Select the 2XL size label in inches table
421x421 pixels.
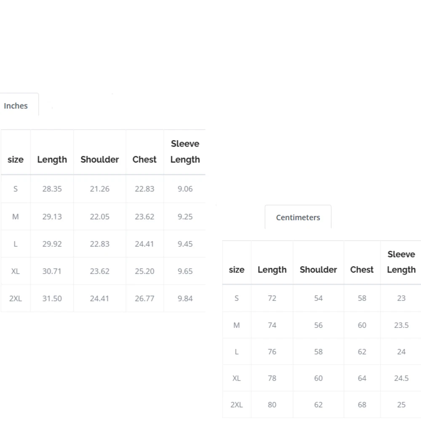click(x=16, y=298)
